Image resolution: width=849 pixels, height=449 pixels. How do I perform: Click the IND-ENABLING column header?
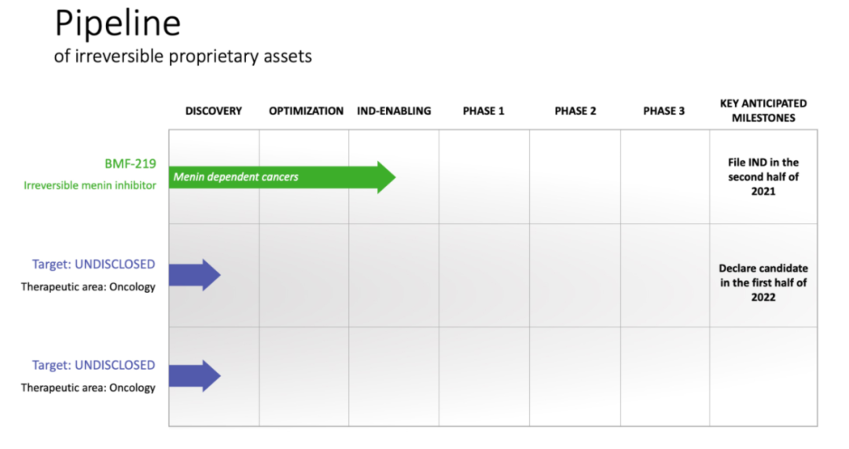pos(394,111)
